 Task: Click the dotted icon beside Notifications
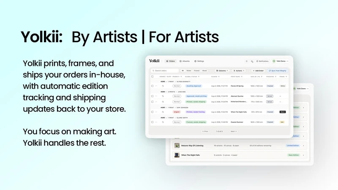coord(252,61)
